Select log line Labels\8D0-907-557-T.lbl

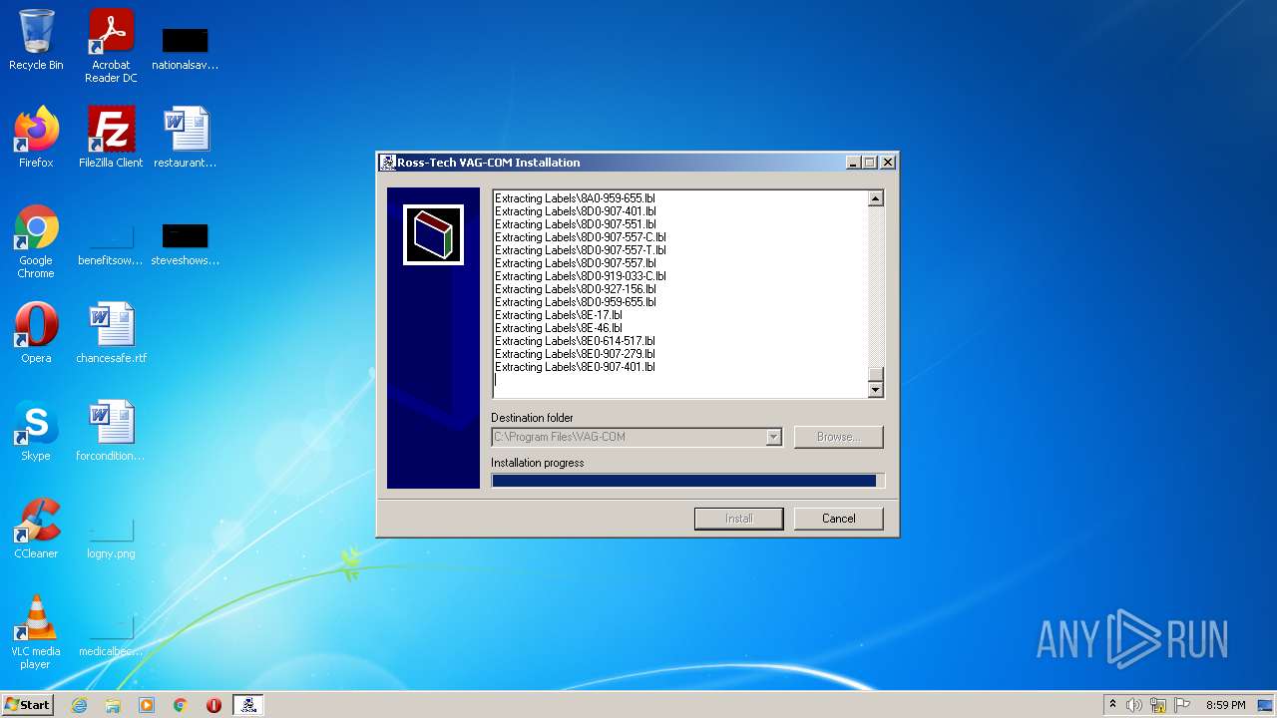tap(581, 250)
